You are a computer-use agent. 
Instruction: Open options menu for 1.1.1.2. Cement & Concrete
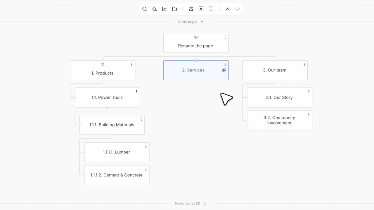146,169
